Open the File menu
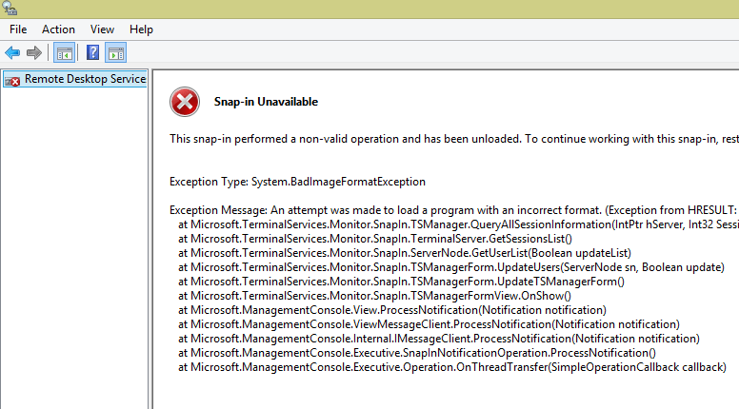Viewport: 739px width, 409px height. 18,29
